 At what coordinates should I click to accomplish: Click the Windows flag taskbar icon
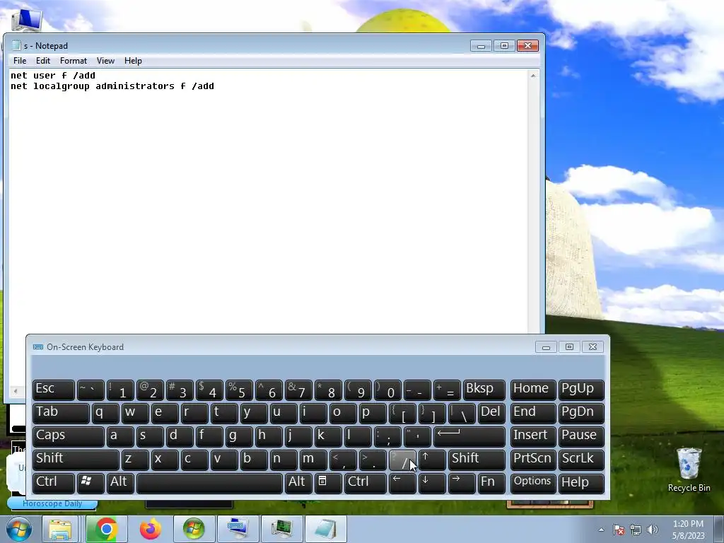pos(194,529)
